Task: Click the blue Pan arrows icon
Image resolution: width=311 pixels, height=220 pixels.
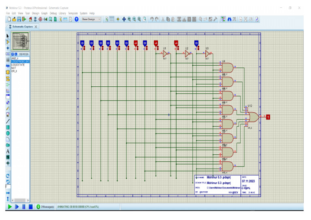Action: click(x=124, y=19)
